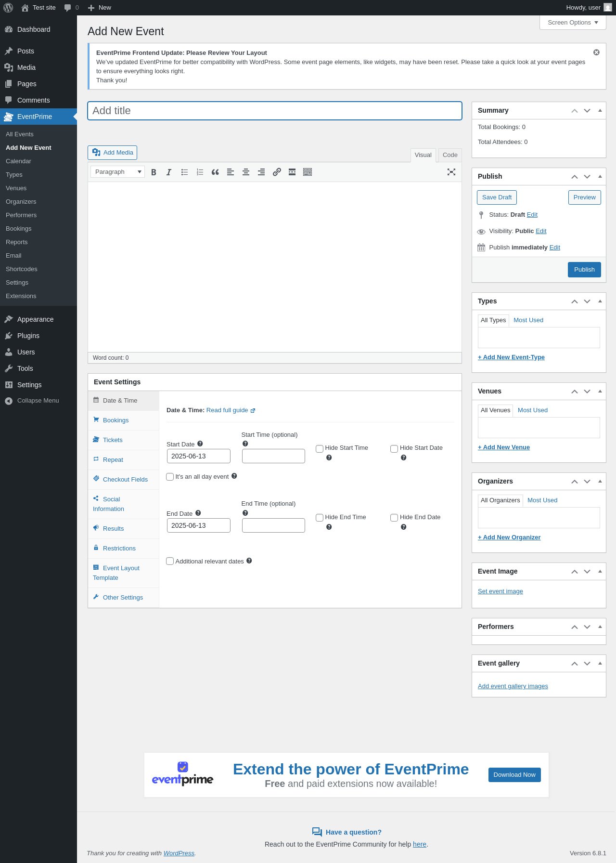The width and height of the screenshot is (616, 863).
Task: Open Calendar in EventPrime submenu
Action: [x=18, y=161]
